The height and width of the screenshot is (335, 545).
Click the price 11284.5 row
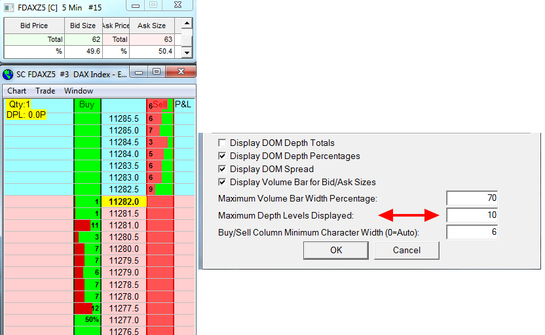124,143
